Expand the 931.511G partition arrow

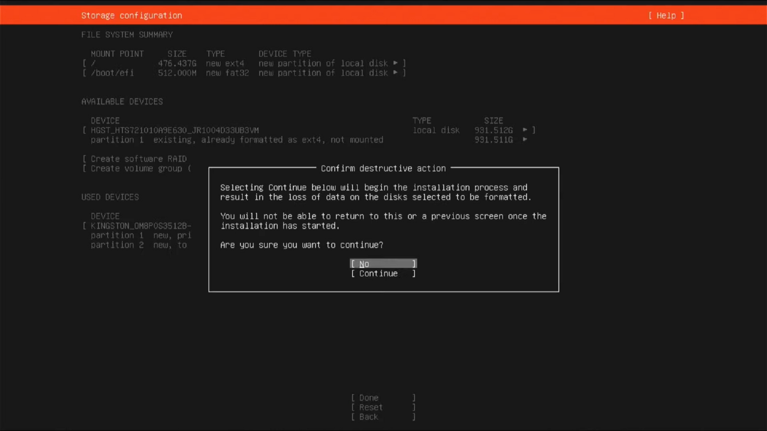point(525,139)
